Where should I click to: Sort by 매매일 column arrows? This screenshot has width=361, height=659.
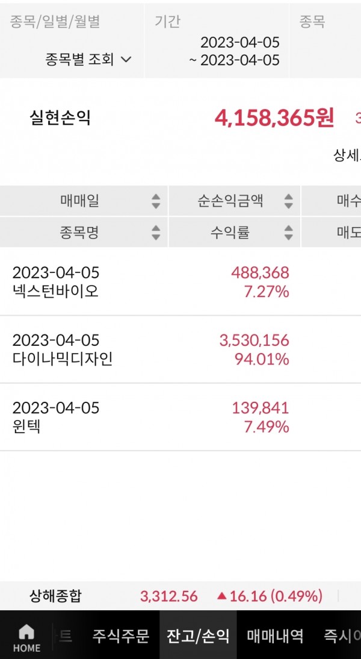click(156, 201)
